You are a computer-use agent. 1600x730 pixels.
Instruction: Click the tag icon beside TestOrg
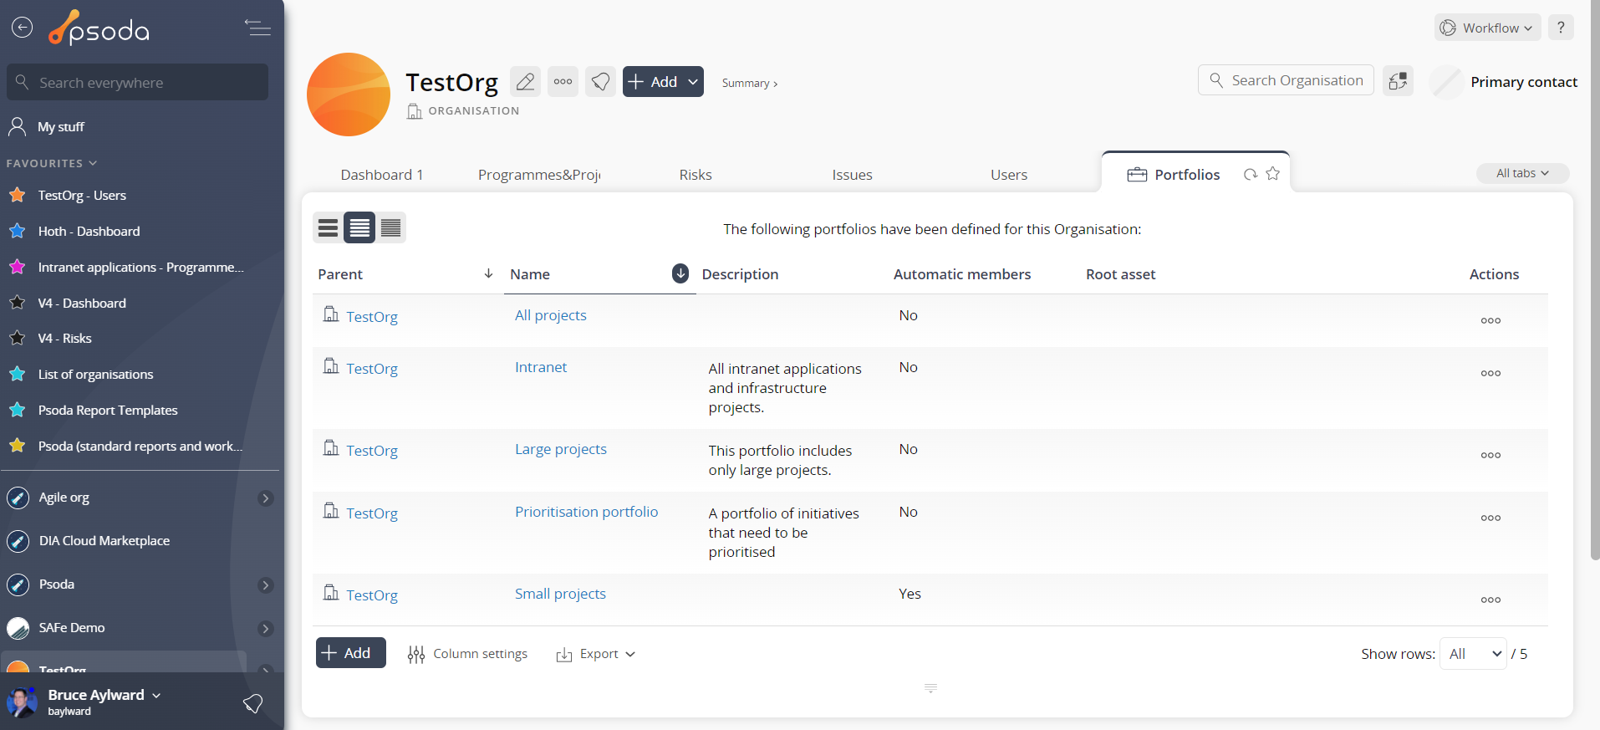click(600, 82)
